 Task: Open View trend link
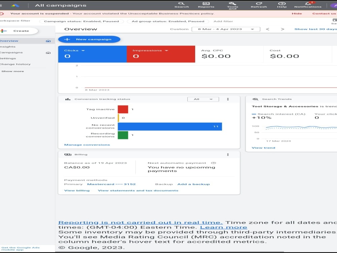point(264,148)
